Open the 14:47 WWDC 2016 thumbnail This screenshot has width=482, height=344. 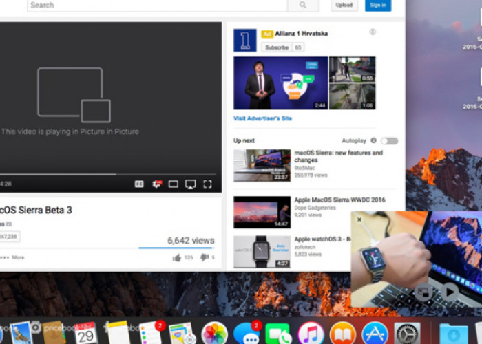pos(262,212)
